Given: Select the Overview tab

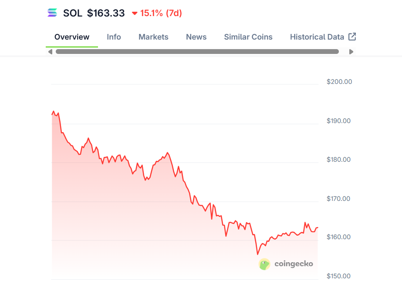Looking at the screenshot, I should point(72,37).
